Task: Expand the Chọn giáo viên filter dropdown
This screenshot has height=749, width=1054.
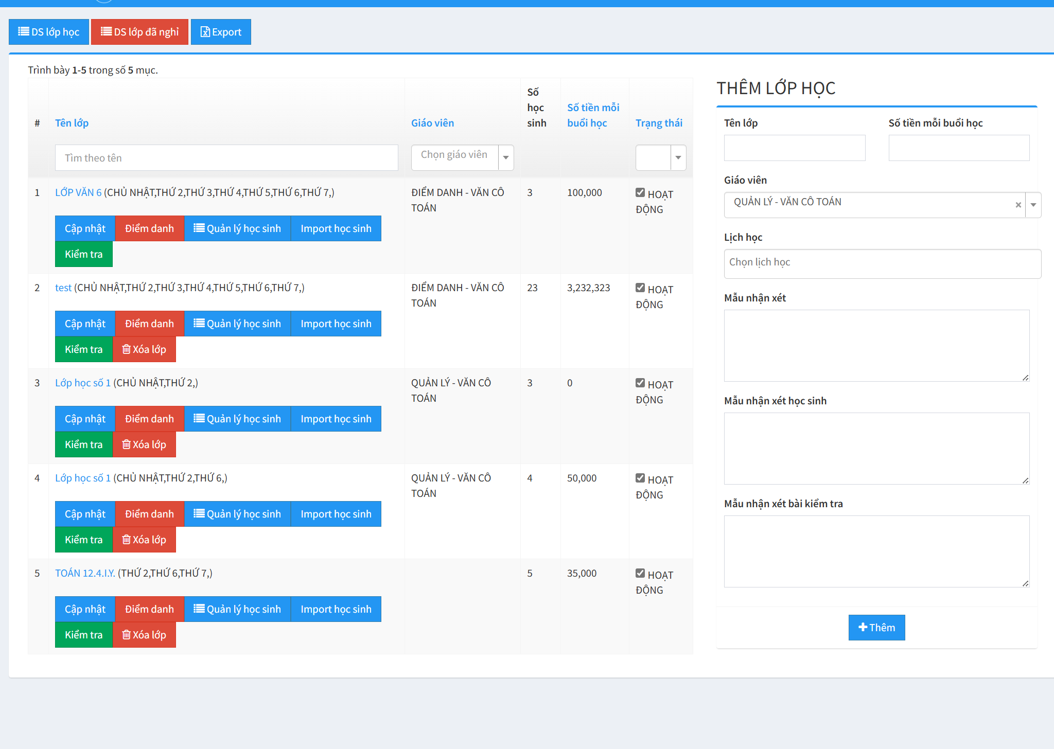Action: click(506, 157)
